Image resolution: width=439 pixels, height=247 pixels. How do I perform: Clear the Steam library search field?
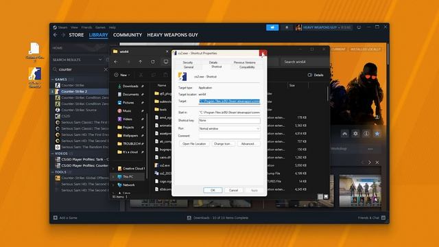(106, 69)
